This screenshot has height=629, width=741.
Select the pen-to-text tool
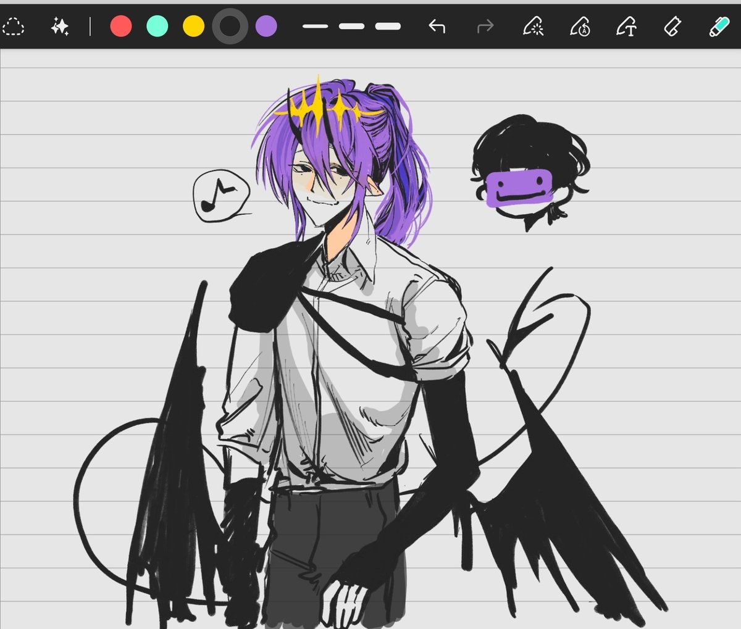(626, 27)
